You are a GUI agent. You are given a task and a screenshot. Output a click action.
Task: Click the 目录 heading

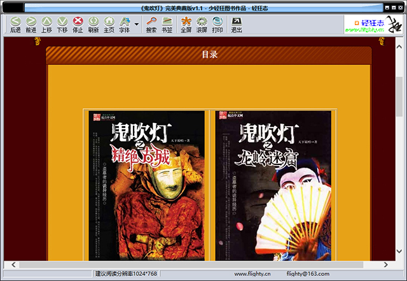pyautogui.click(x=210, y=54)
